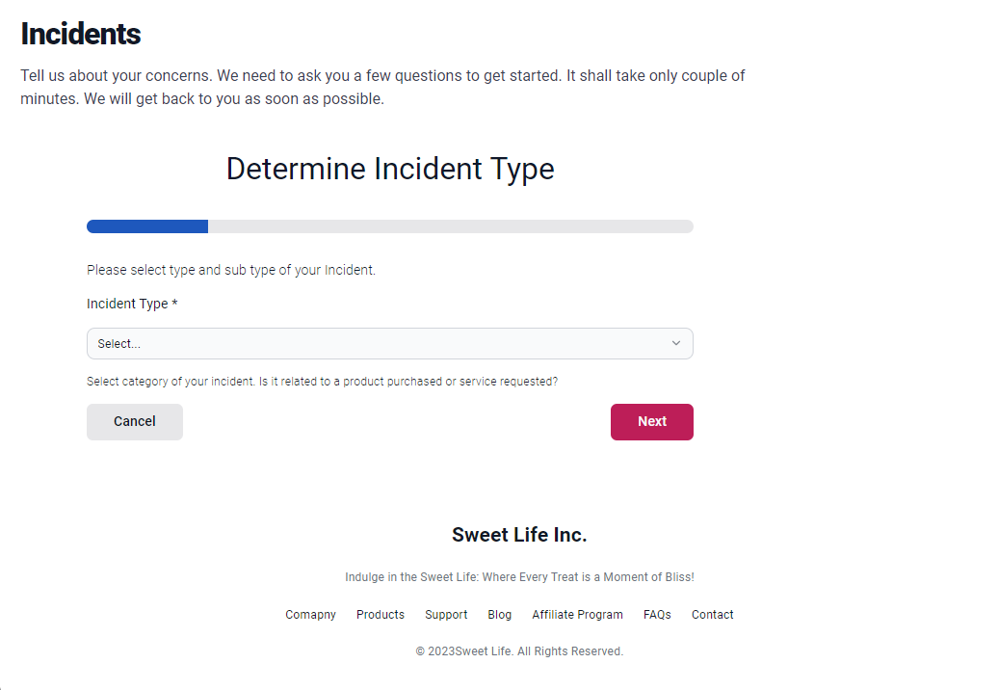Image resolution: width=998 pixels, height=690 pixels.
Task: Open the Incident Type select dropdown
Action: pyautogui.click(x=389, y=344)
